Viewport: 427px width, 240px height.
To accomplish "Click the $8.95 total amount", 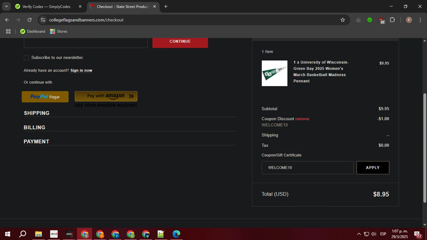I will tap(381, 194).
